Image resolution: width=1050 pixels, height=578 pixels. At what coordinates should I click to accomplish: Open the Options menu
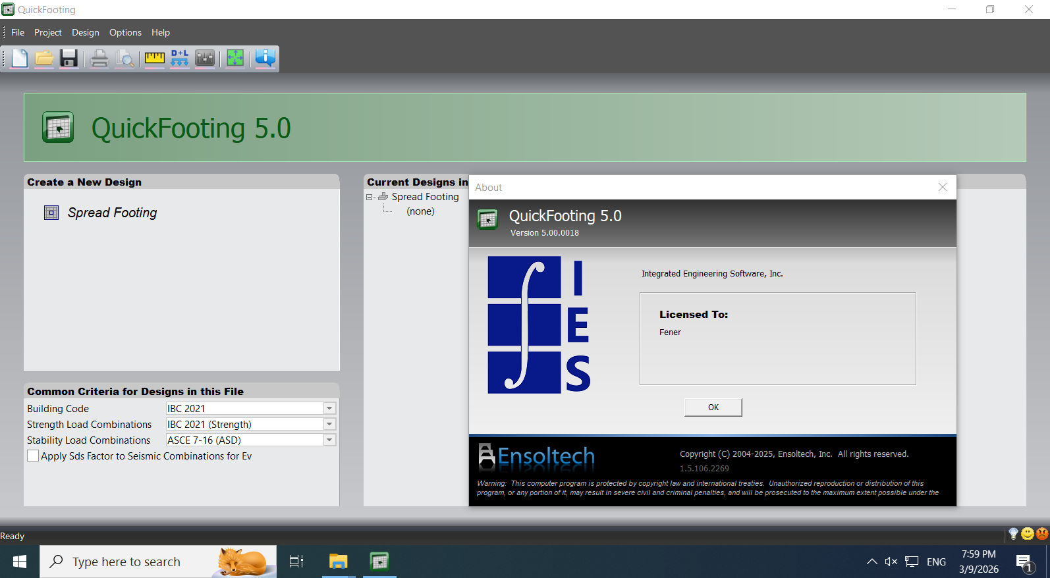pos(125,32)
